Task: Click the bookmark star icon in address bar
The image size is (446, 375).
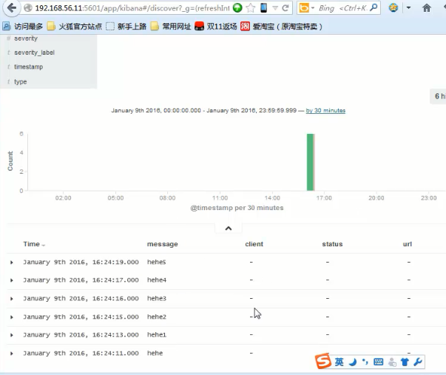Action: pos(251,8)
